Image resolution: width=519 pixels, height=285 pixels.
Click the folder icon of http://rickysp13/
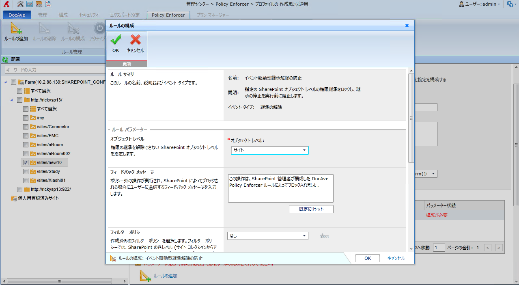(x=27, y=100)
